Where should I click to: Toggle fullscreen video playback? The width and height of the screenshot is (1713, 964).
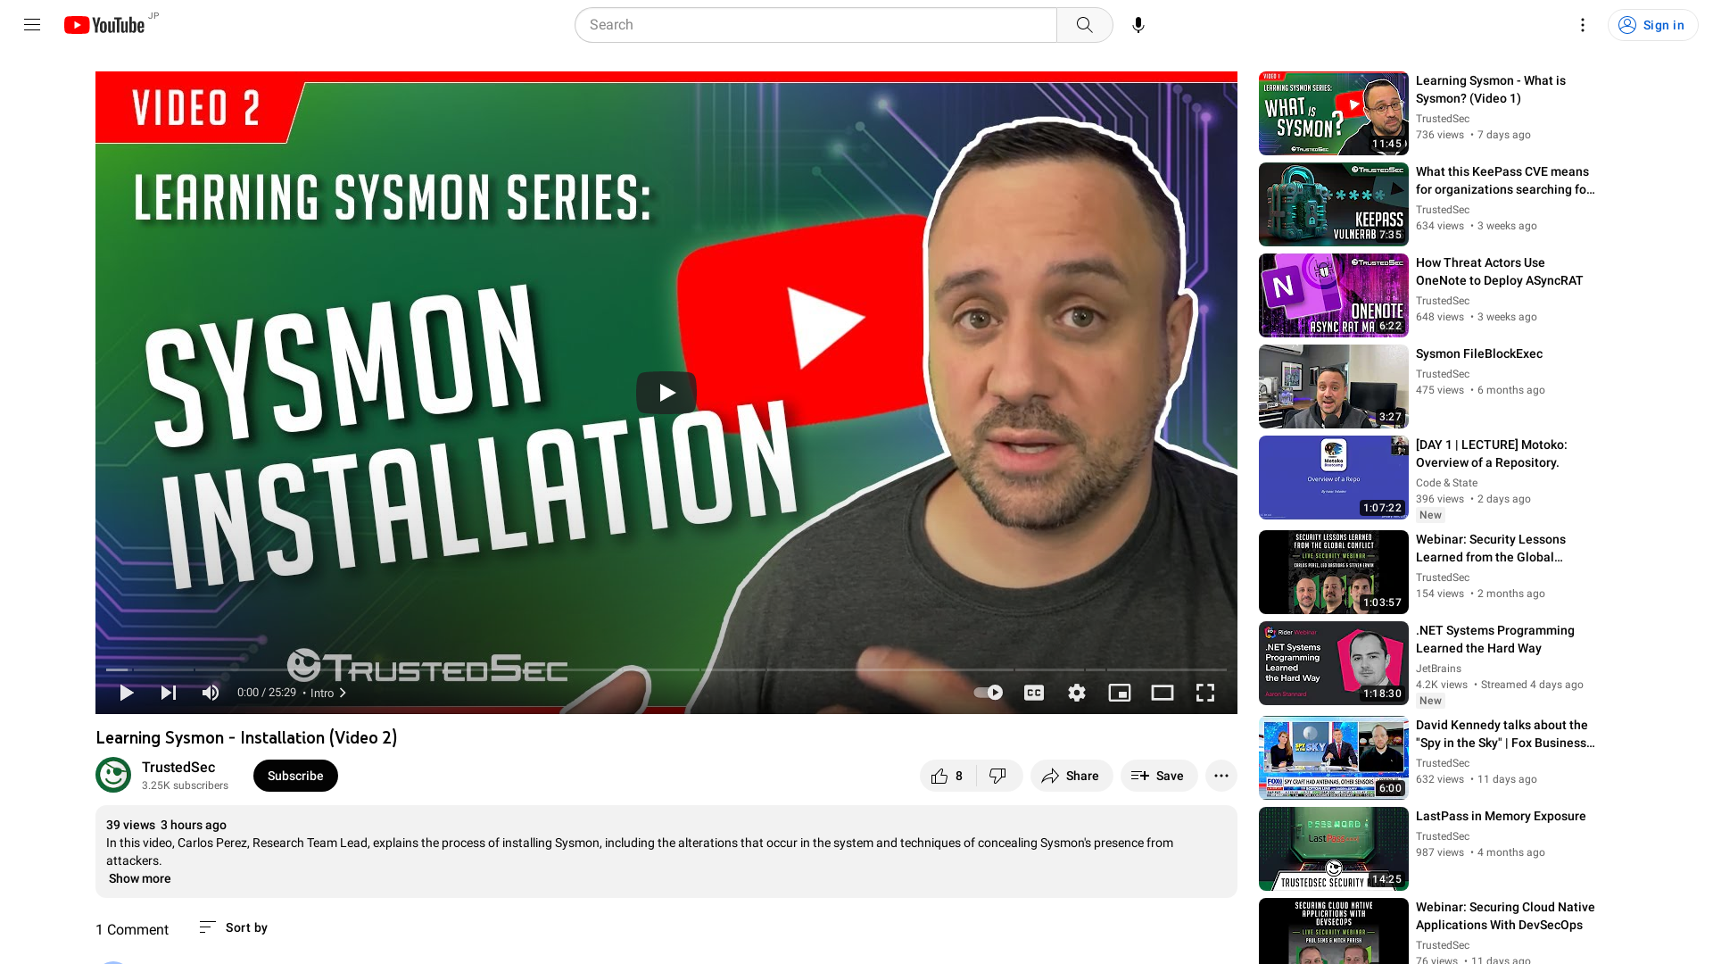[1206, 692]
